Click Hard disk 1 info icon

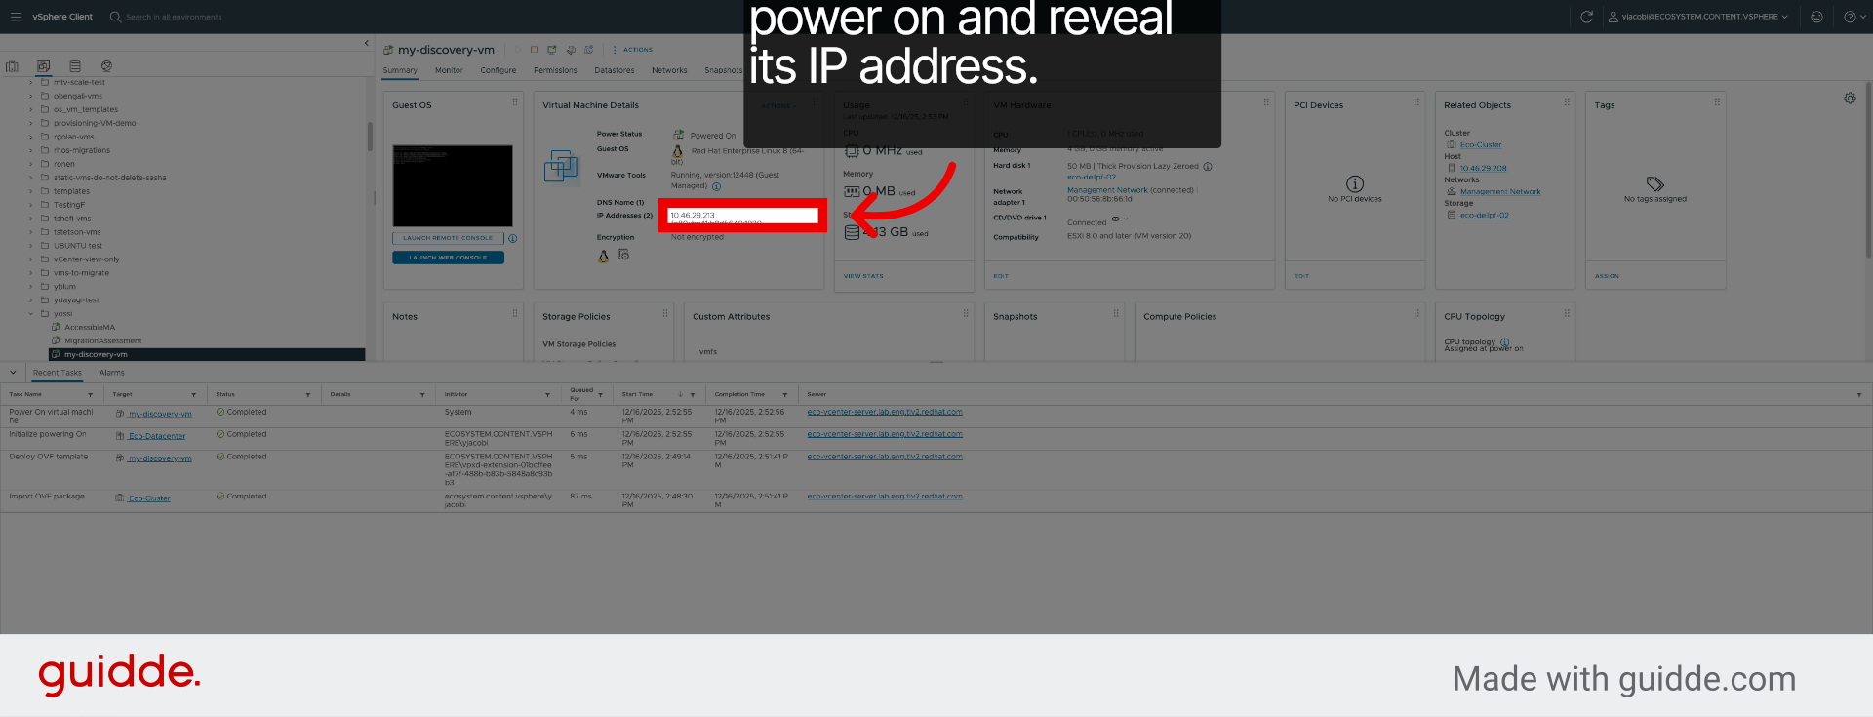1208,166
